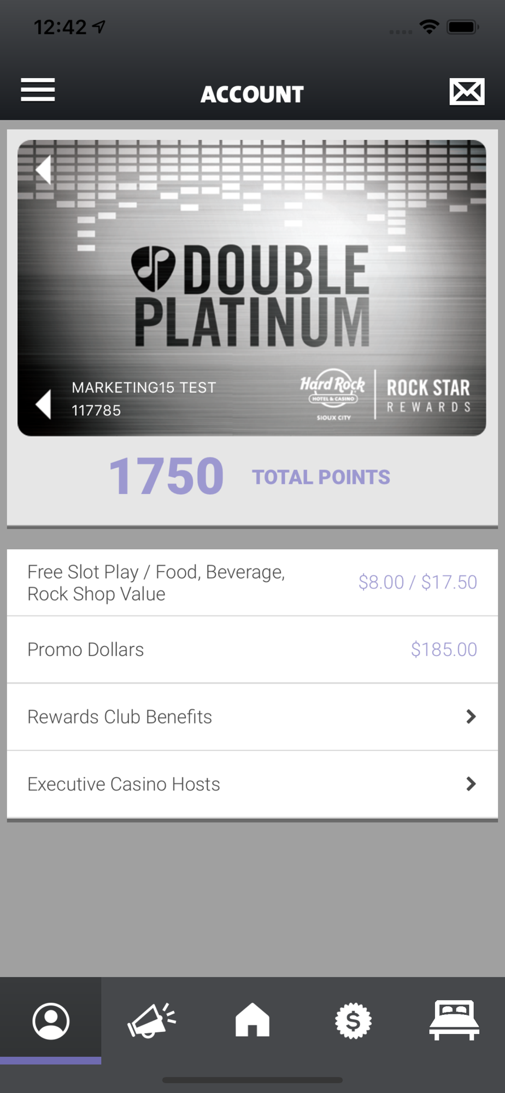Tap the lower left arrow on card
This screenshot has height=1093, width=505.
44,404
